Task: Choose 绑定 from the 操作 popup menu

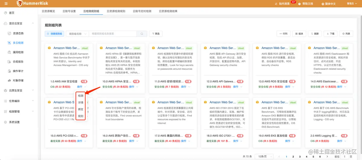Action: [x=81, y=109]
